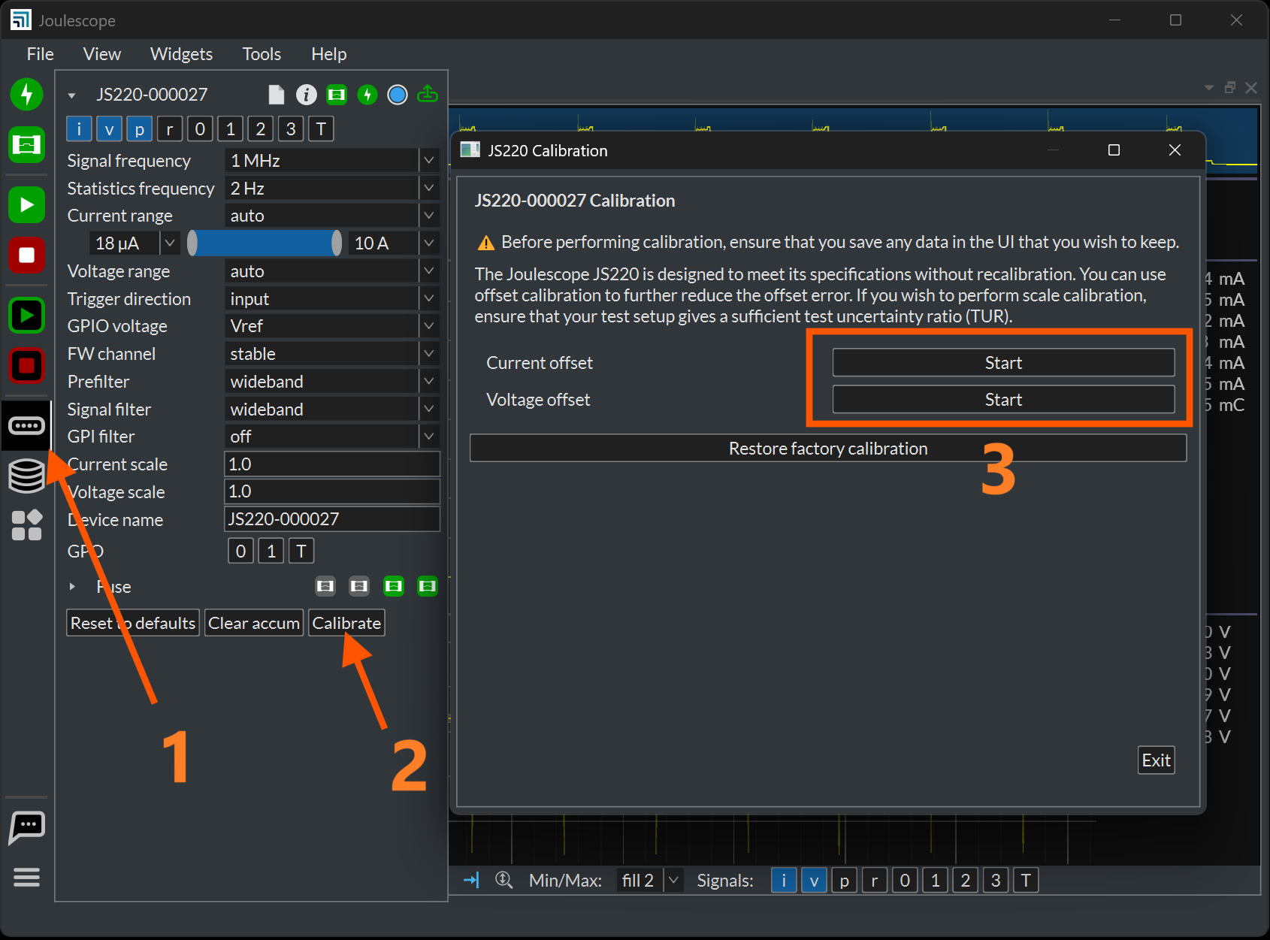Start the Voltage offset calibration
The image size is (1270, 940).
[x=1003, y=400]
